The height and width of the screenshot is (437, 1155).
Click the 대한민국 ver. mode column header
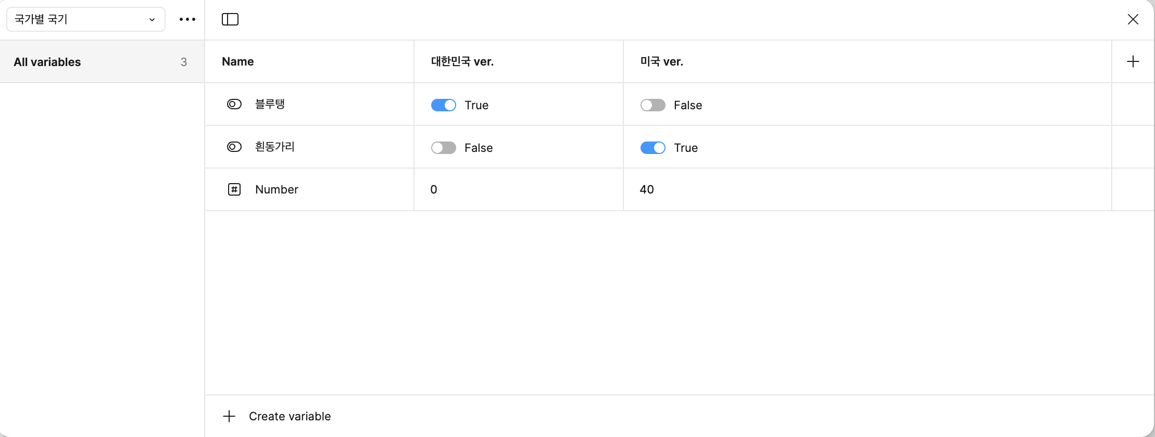point(462,61)
